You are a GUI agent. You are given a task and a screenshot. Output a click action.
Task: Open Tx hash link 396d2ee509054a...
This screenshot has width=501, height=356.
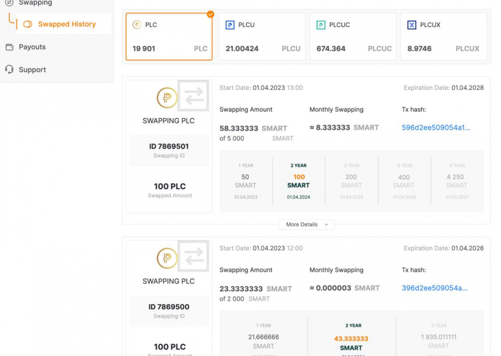[434, 288]
